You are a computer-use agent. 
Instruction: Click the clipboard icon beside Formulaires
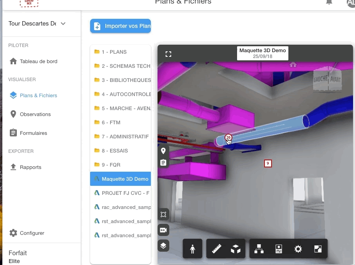coord(13,133)
